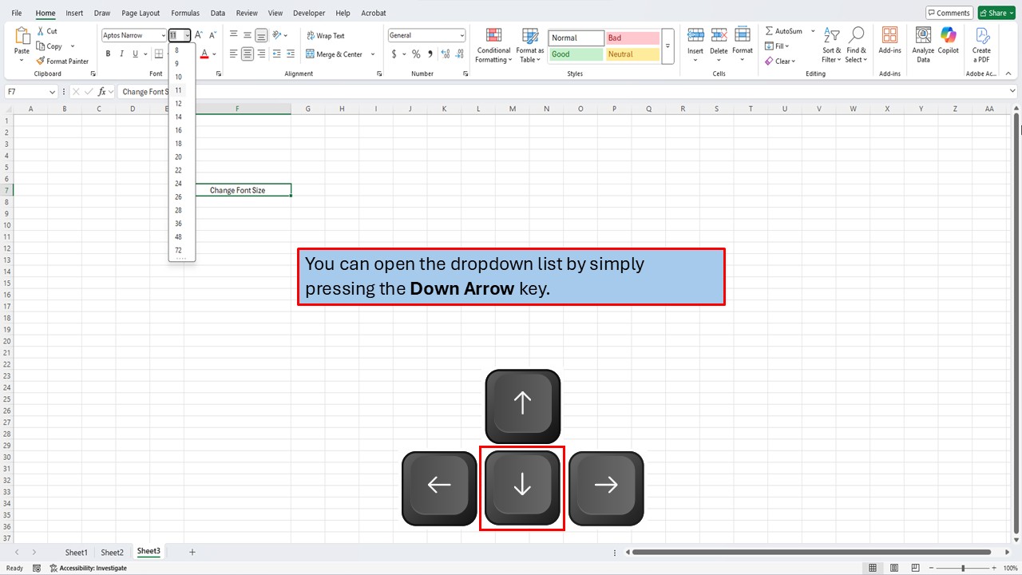Screen dimensions: 1022x575
Task: Choose size 14 from the font size list
Action: [179, 117]
